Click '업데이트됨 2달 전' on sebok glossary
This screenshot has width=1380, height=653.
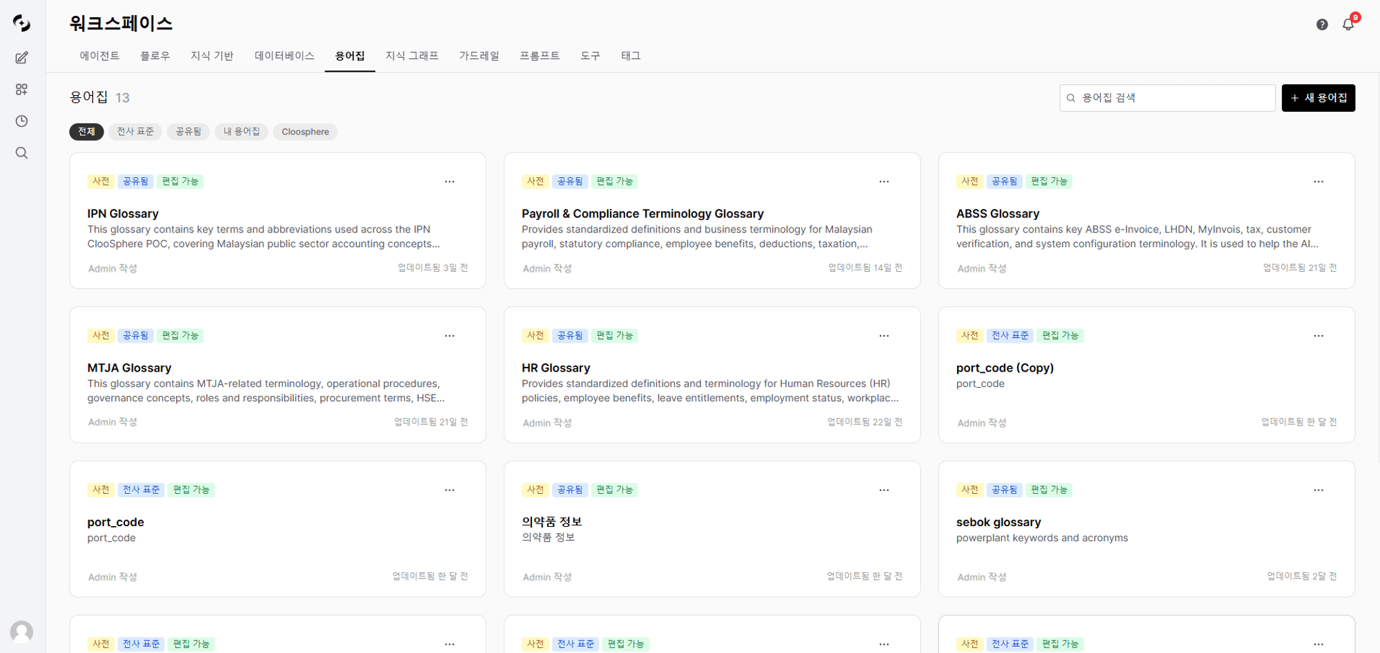point(1301,576)
